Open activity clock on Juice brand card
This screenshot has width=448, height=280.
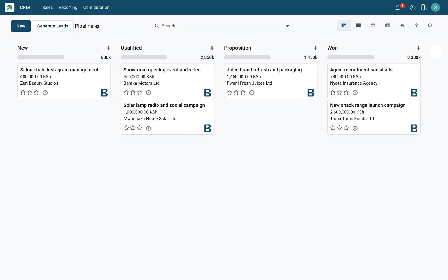point(252,93)
